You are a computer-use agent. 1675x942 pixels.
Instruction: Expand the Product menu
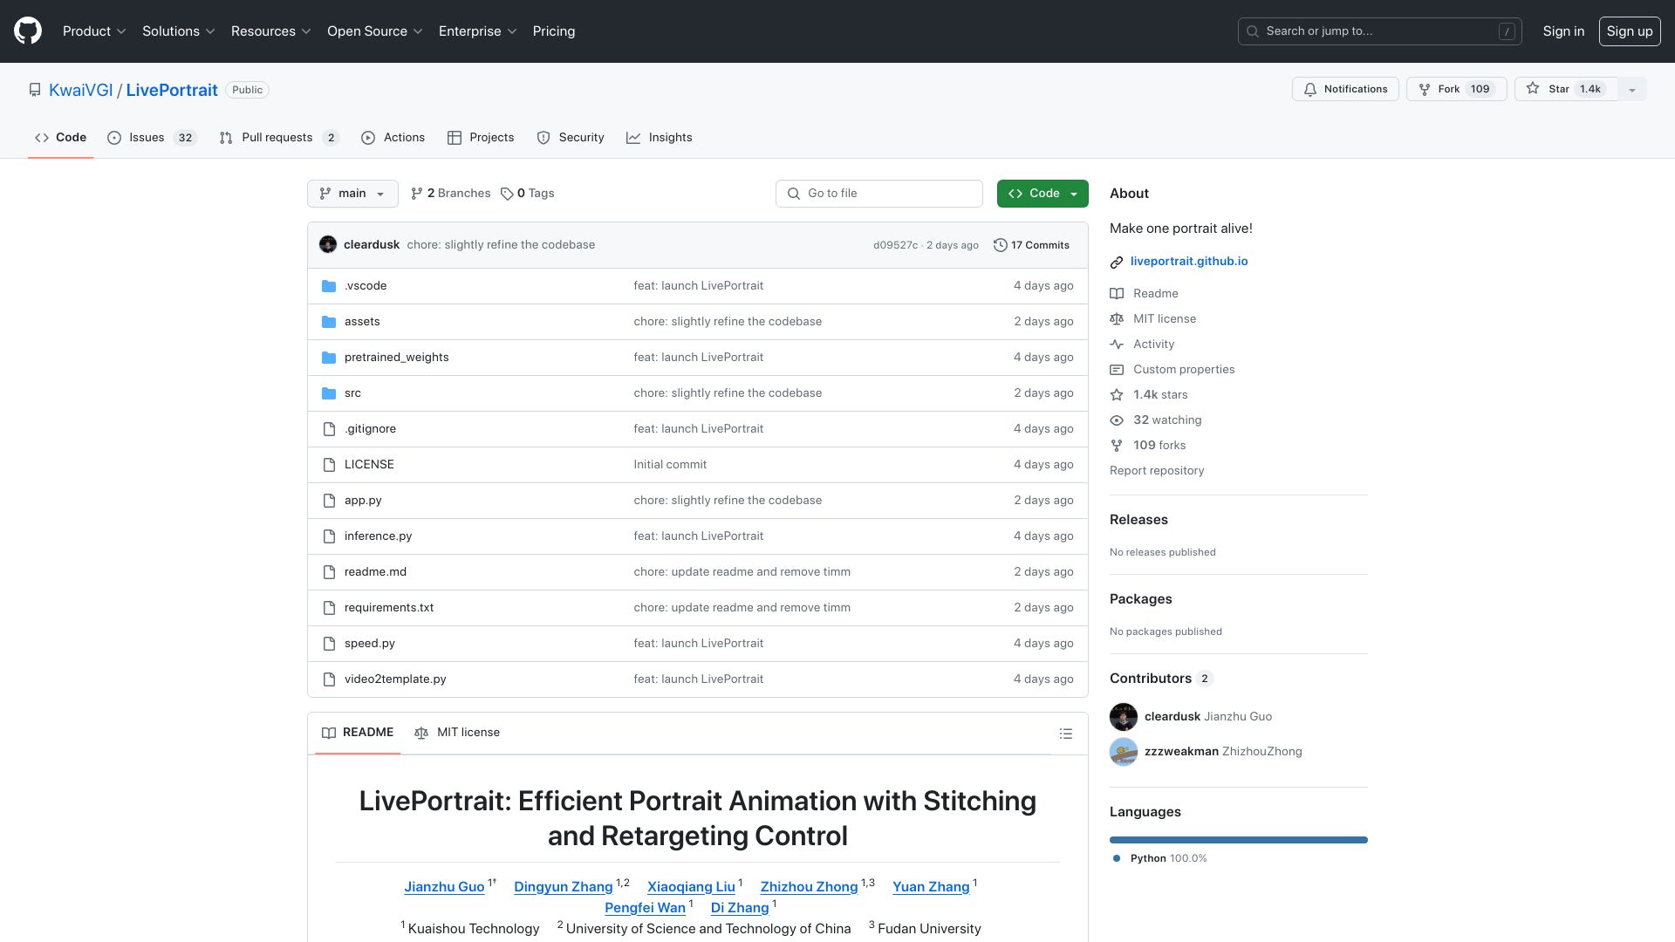[94, 31]
